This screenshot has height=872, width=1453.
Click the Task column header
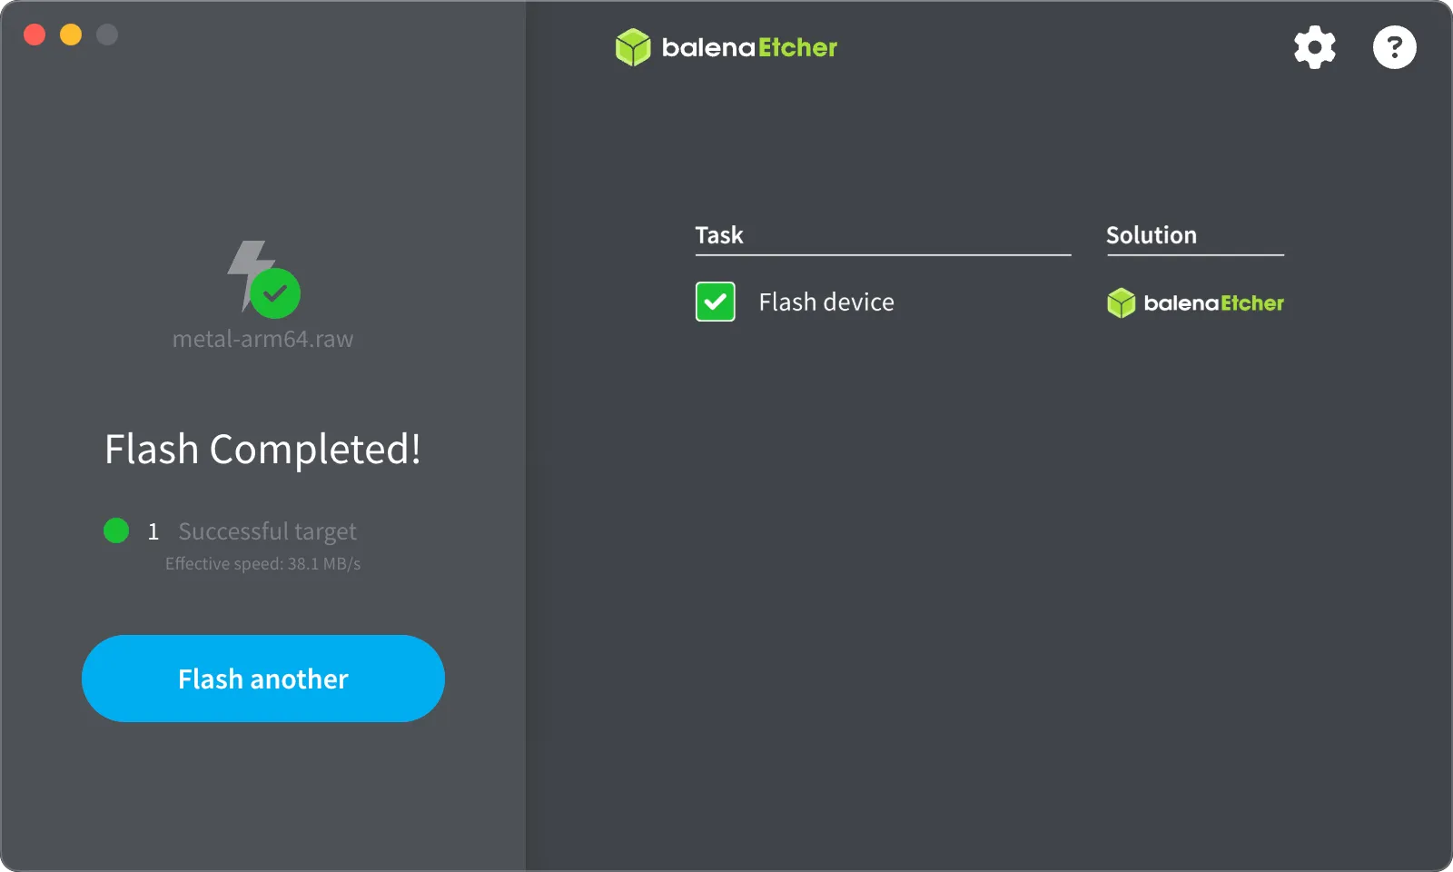tap(718, 234)
